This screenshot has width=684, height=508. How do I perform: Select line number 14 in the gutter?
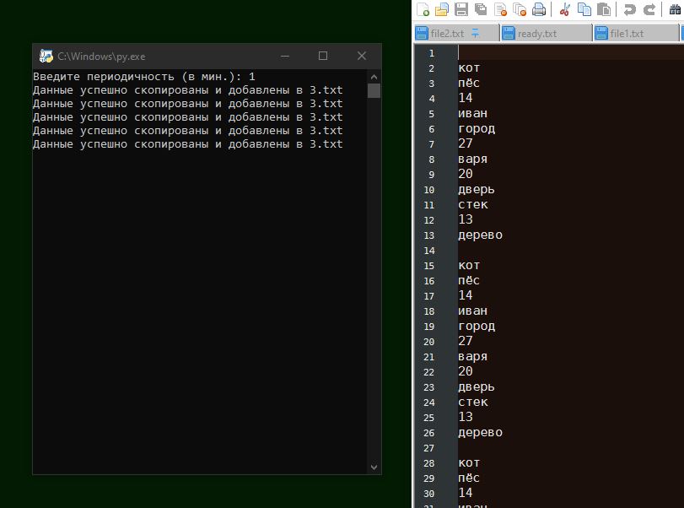pyautogui.click(x=429, y=251)
